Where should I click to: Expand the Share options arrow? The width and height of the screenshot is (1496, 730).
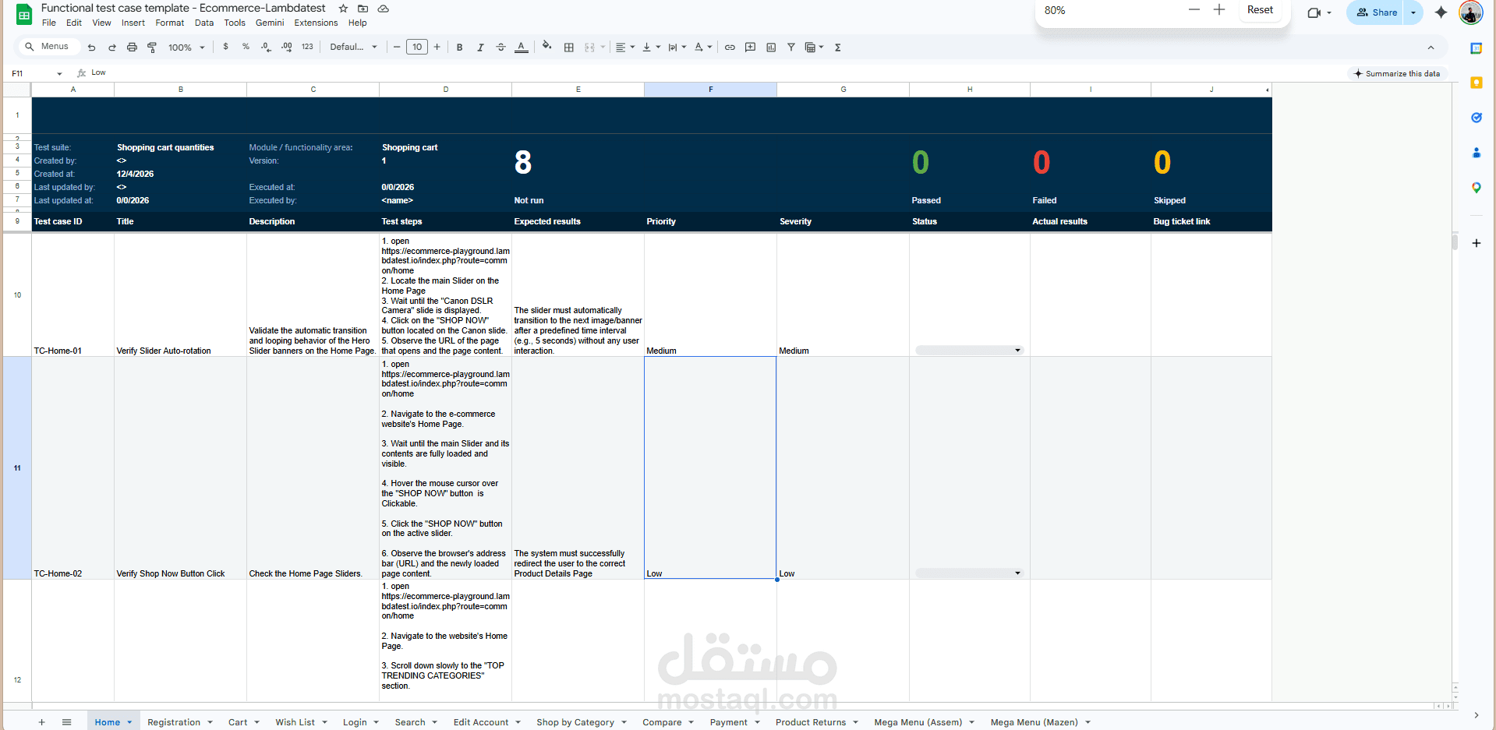pyautogui.click(x=1413, y=12)
